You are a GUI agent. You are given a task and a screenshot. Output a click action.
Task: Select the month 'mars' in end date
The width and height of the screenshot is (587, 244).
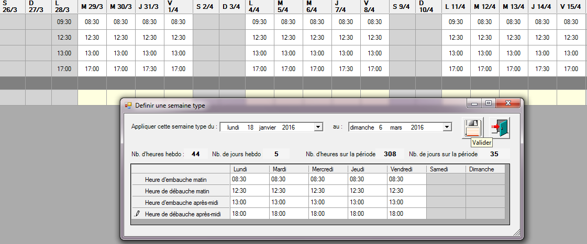click(395, 127)
